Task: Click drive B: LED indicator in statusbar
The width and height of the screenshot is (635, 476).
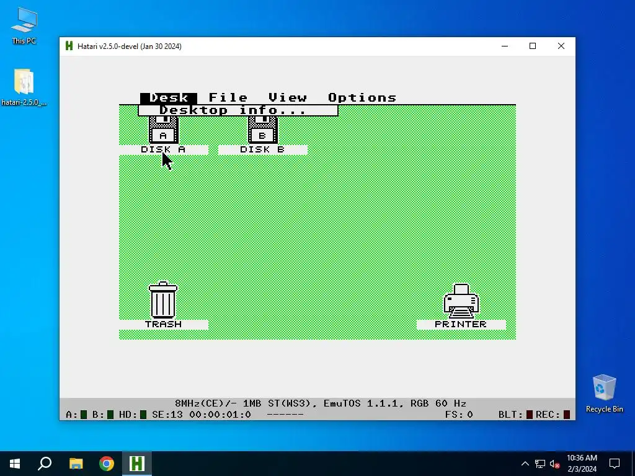Action: [110, 415]
